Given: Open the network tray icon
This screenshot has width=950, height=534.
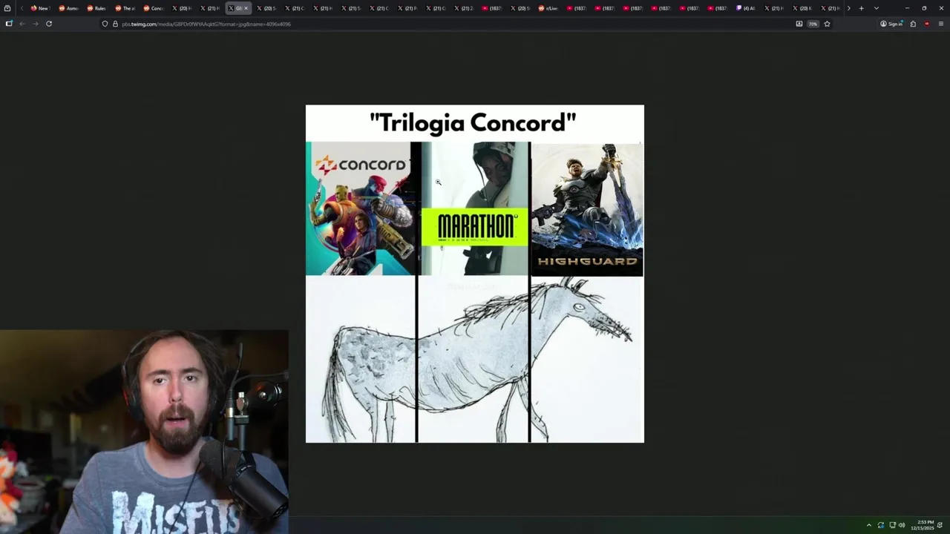Looking at the screenshot, I should (x=892, y=525).
